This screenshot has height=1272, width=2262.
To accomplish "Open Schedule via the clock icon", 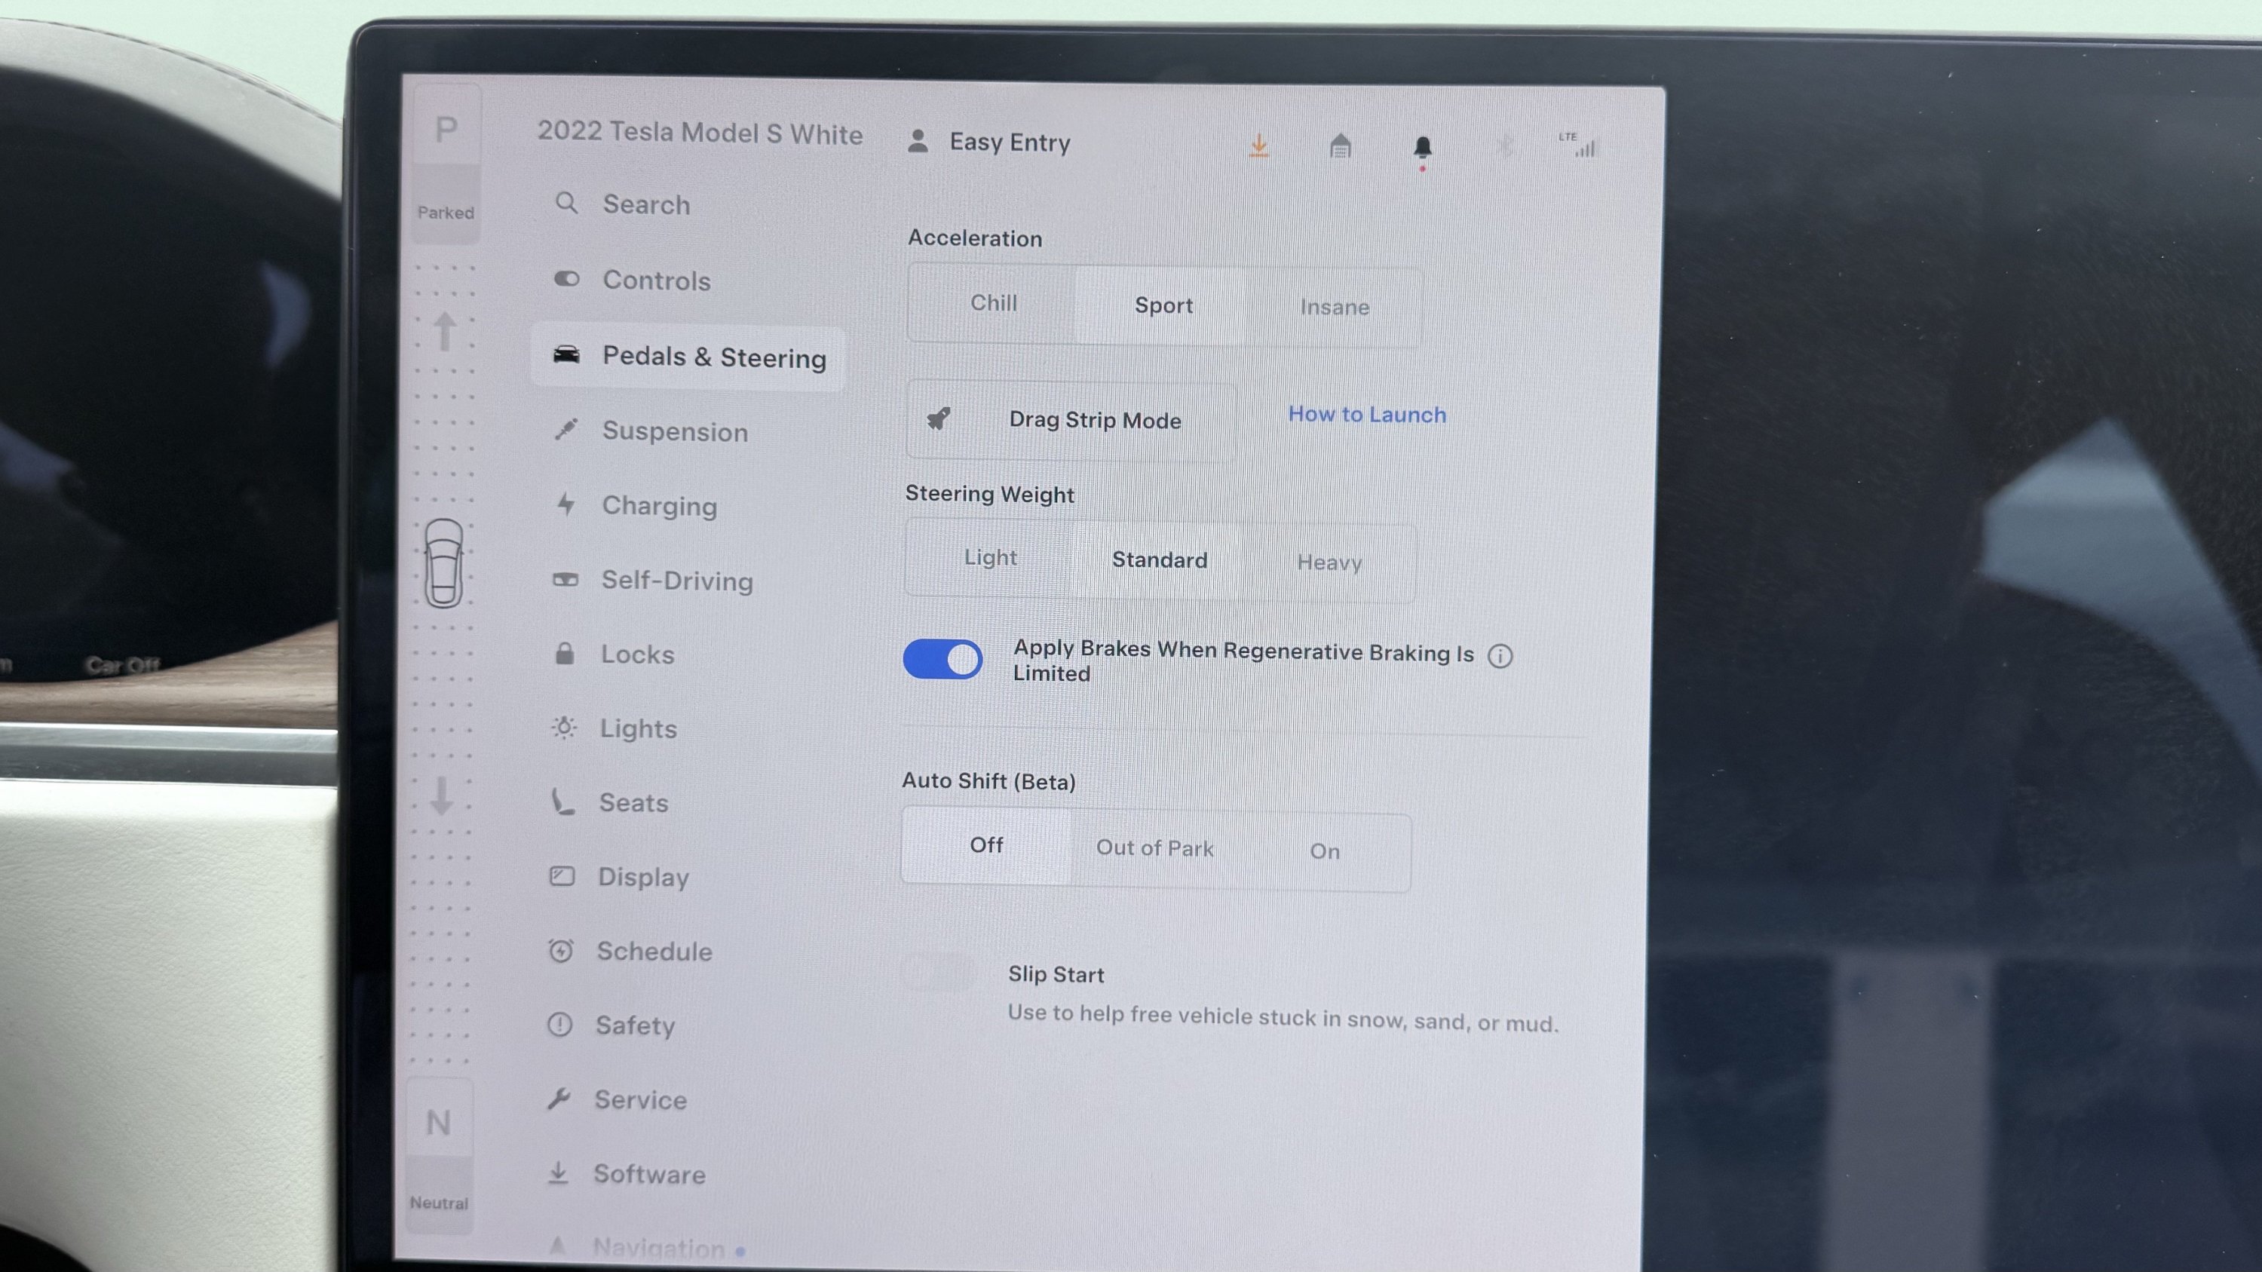I will click(561, 950).
